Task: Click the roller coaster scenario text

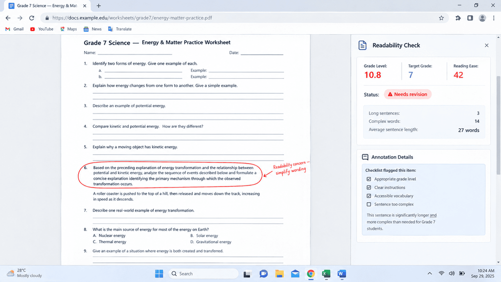Action: coord(176,196)
